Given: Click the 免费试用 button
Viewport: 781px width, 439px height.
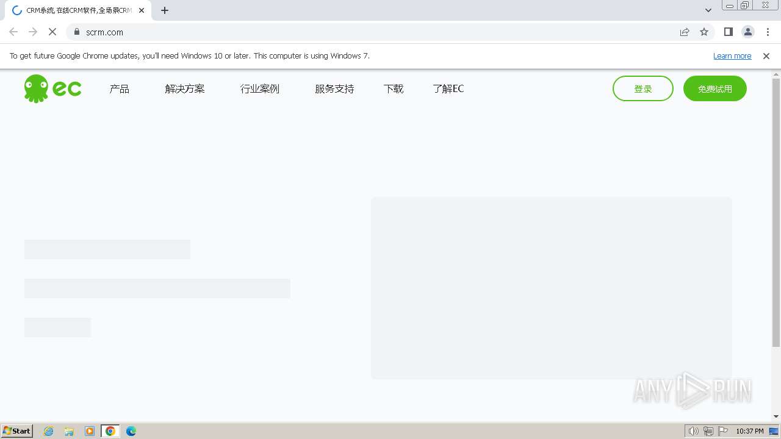Looking at the screenshot, I should tap(715, 88).
